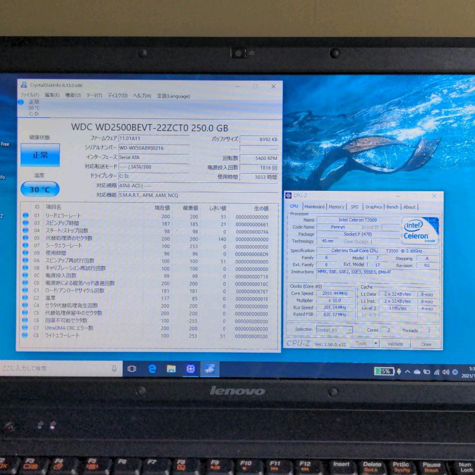Click the taskbar search box
This screenshot has width=475, height=475.
click(61, 369)
